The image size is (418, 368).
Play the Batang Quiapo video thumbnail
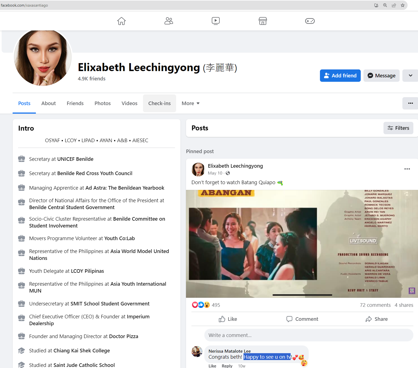click(x=302, y=244)
